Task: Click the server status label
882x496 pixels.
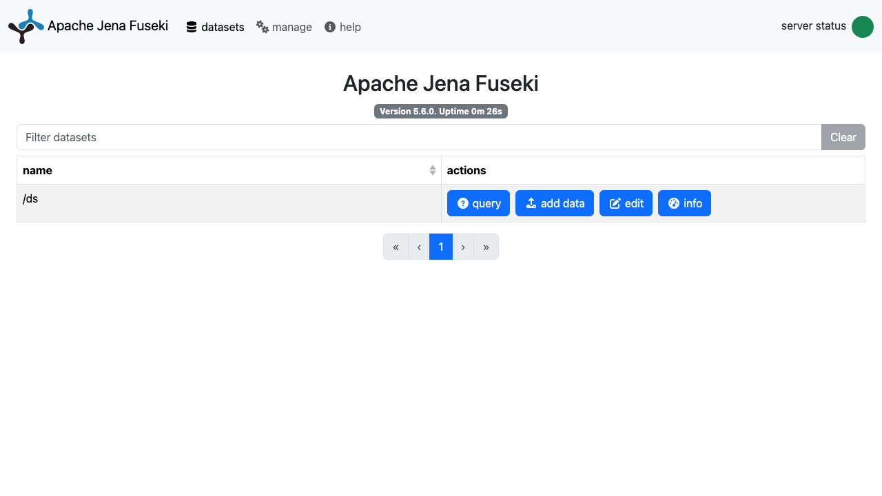Action: [x=814, y=26]
